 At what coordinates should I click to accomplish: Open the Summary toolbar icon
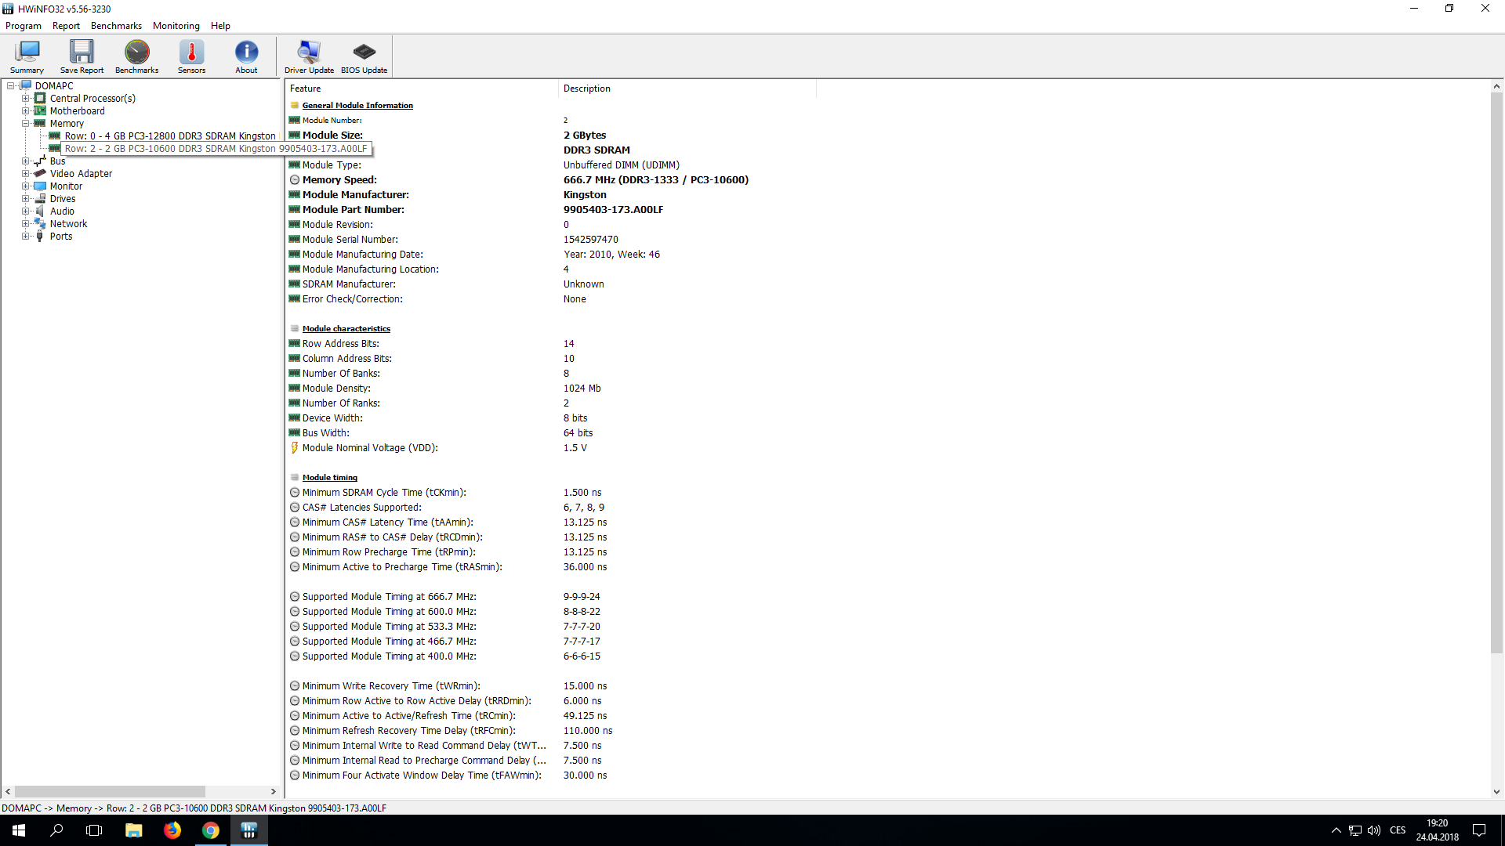point(27,56)
